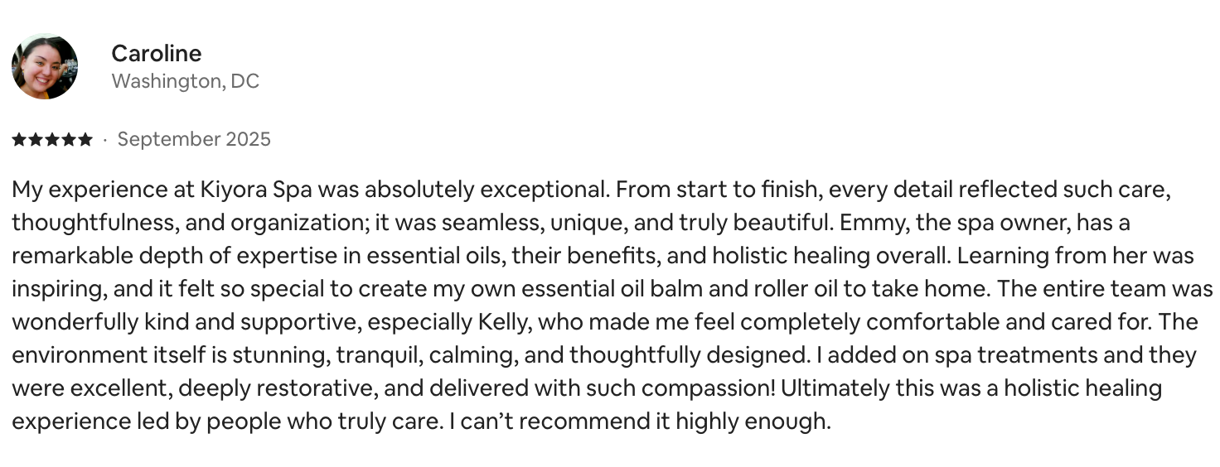Click the dot separator before the date
The image size is (1220, 467).
click(x=104, y=140)
